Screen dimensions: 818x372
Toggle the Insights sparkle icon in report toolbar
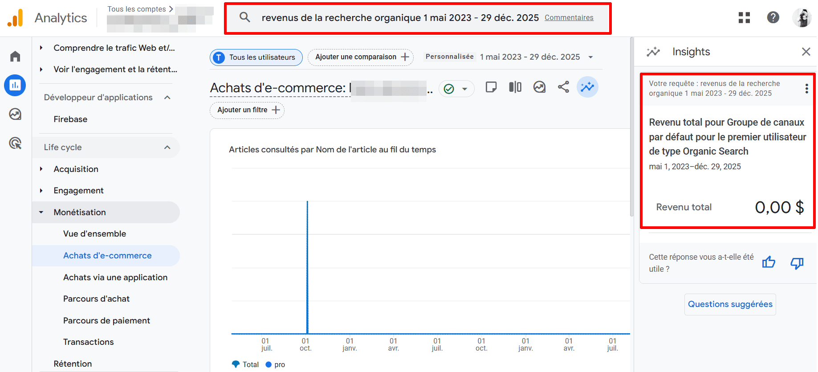coord(587,87)
